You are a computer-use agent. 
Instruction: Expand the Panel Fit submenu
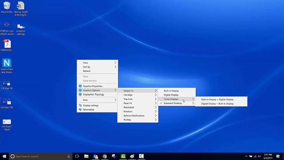tap(138, 103)
